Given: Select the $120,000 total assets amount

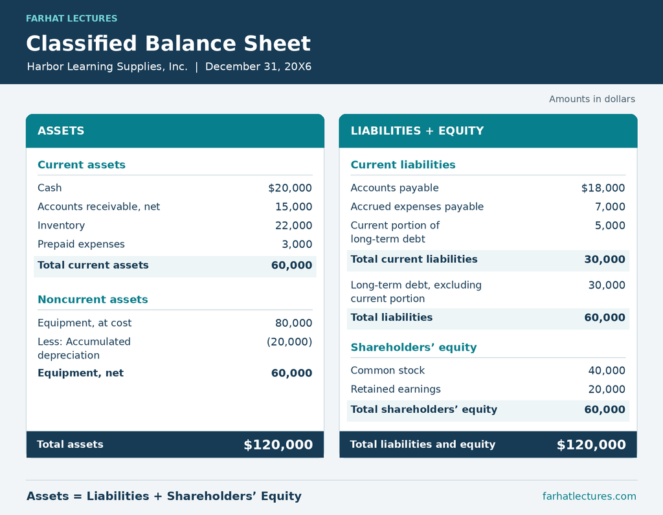Looking at the screenshot, I should 278,445.
